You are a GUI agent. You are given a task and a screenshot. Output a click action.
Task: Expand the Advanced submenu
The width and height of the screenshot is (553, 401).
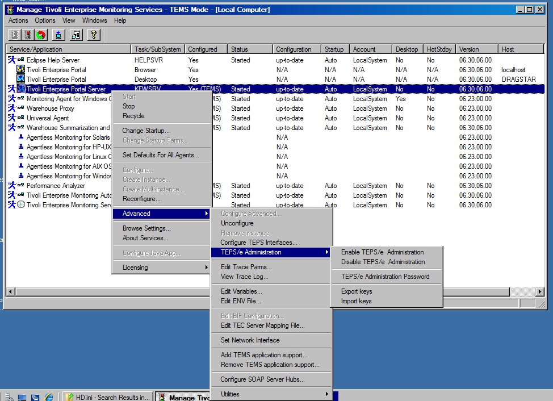click(x=161, y=214)
